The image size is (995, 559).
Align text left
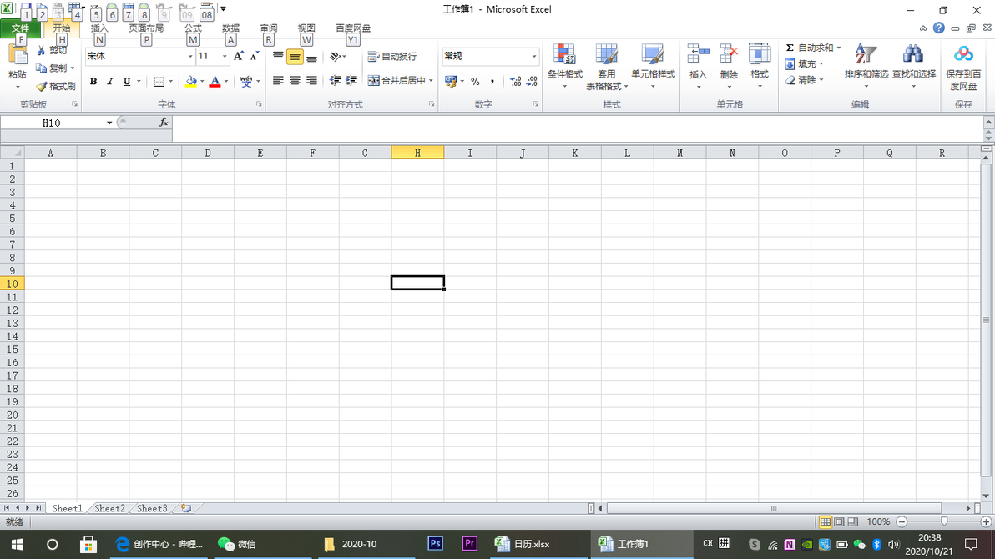[278, 81]
